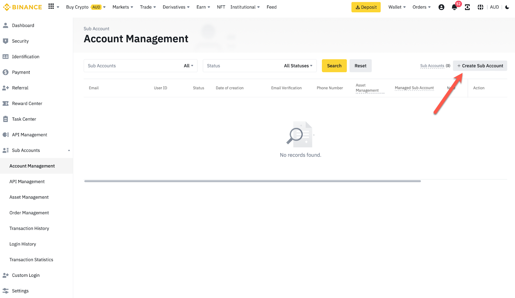Click the Binance logo
This screenshot has width=515, height=298.
[23, 7]
